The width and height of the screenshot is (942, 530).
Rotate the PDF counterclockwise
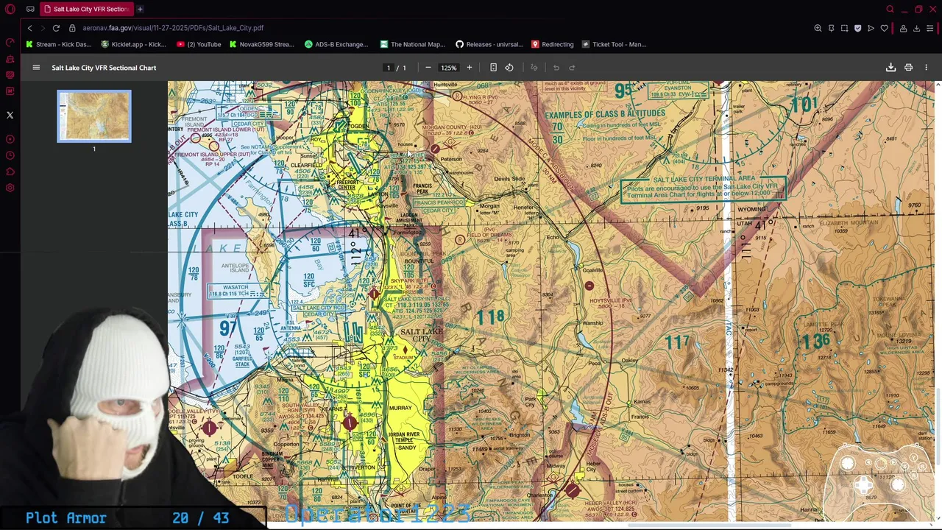pos(509,68)
